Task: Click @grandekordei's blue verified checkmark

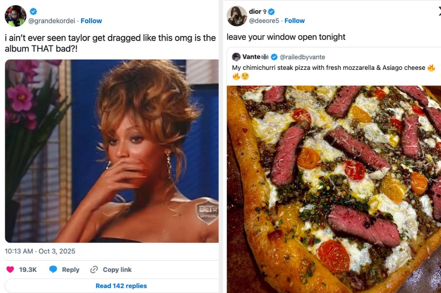Action: tap(33, 11)
